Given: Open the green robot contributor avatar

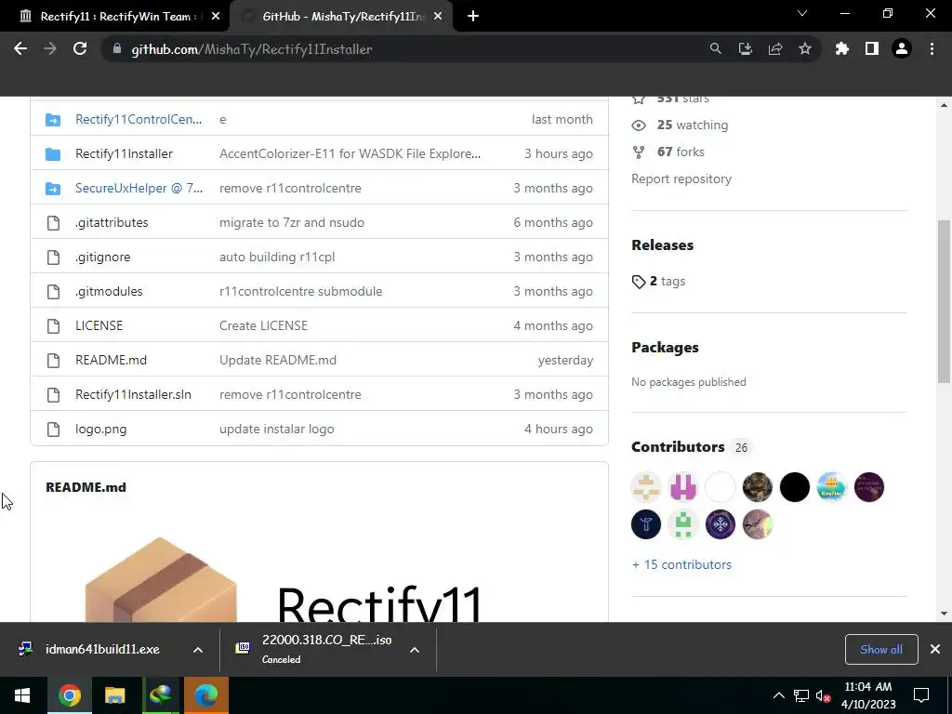Looking at the screenshot, I should [683, 524].
